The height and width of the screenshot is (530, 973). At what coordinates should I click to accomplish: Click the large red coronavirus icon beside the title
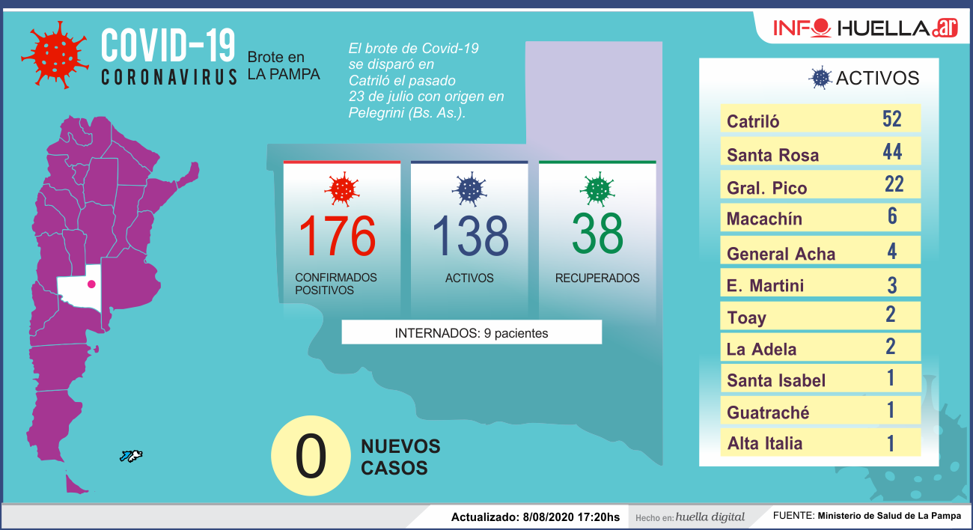(x=55, y=55)
